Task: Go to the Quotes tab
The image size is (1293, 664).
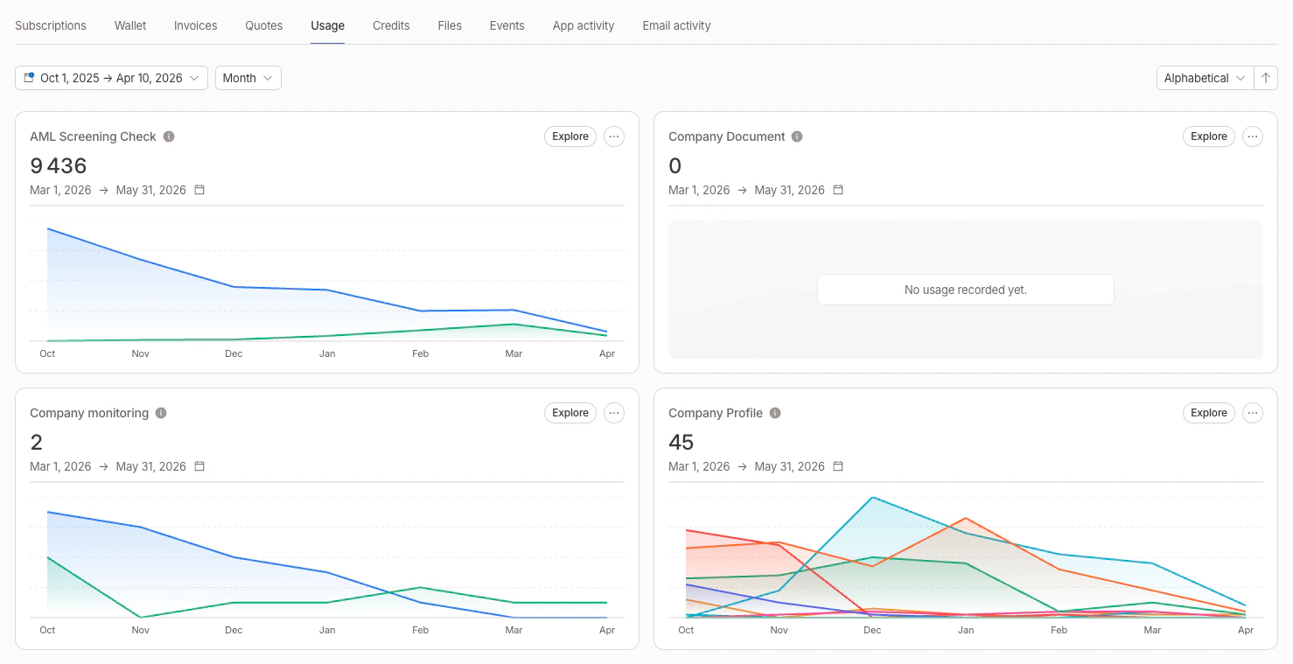Action: (x=263, y=25)
